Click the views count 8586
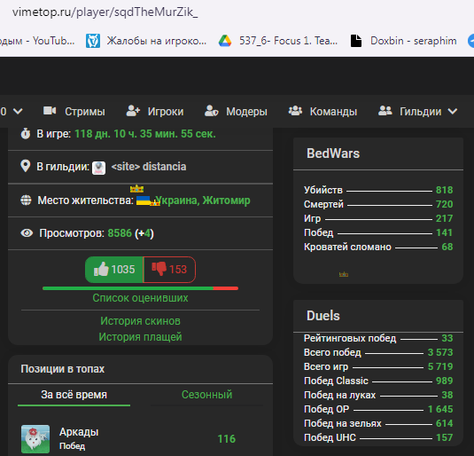This screenshot has width=474, height=456. (120, 233)
